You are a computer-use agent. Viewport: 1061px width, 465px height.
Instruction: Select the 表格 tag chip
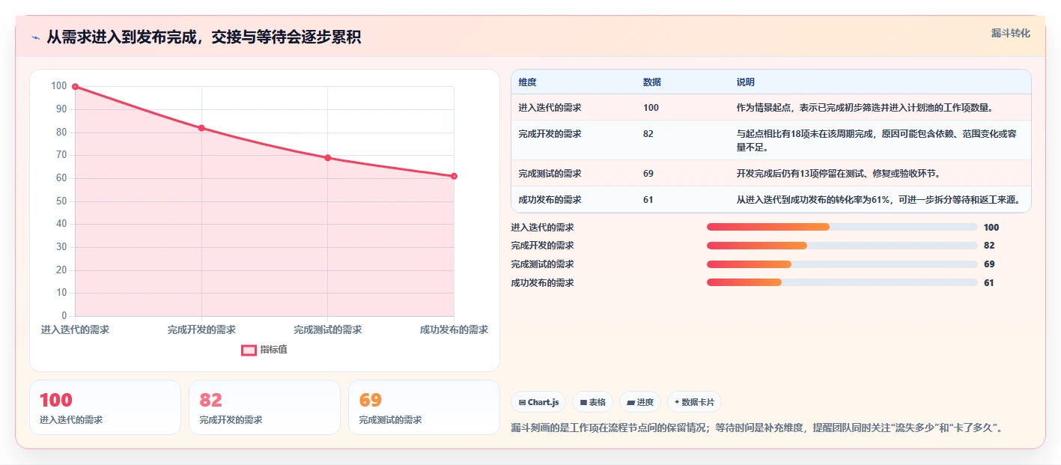pos(592,402)
